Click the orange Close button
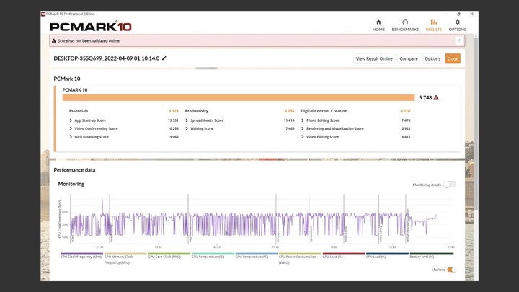This screenshot has width=519, height=292. (x=453, y=58)
